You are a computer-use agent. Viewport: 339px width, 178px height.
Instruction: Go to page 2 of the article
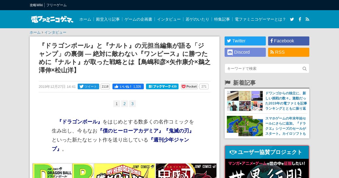[x=125, y=104]
